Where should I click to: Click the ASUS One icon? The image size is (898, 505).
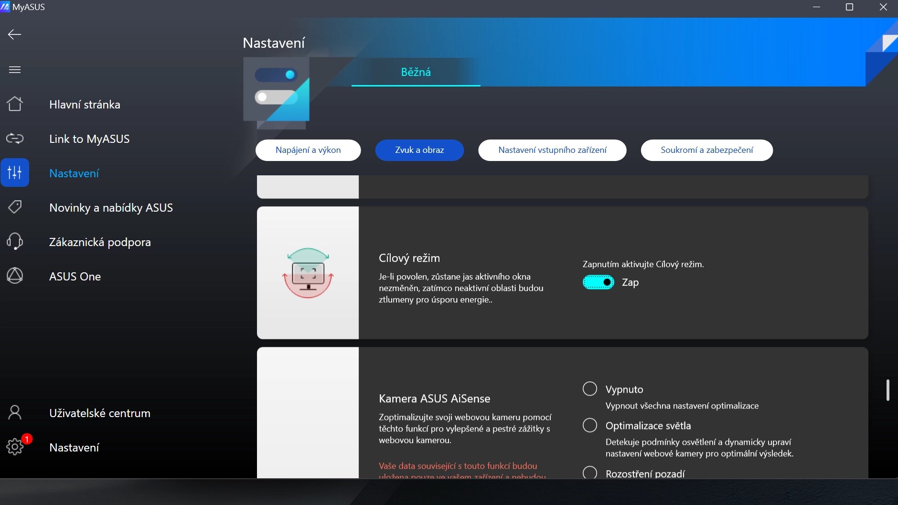coord(15,276)
